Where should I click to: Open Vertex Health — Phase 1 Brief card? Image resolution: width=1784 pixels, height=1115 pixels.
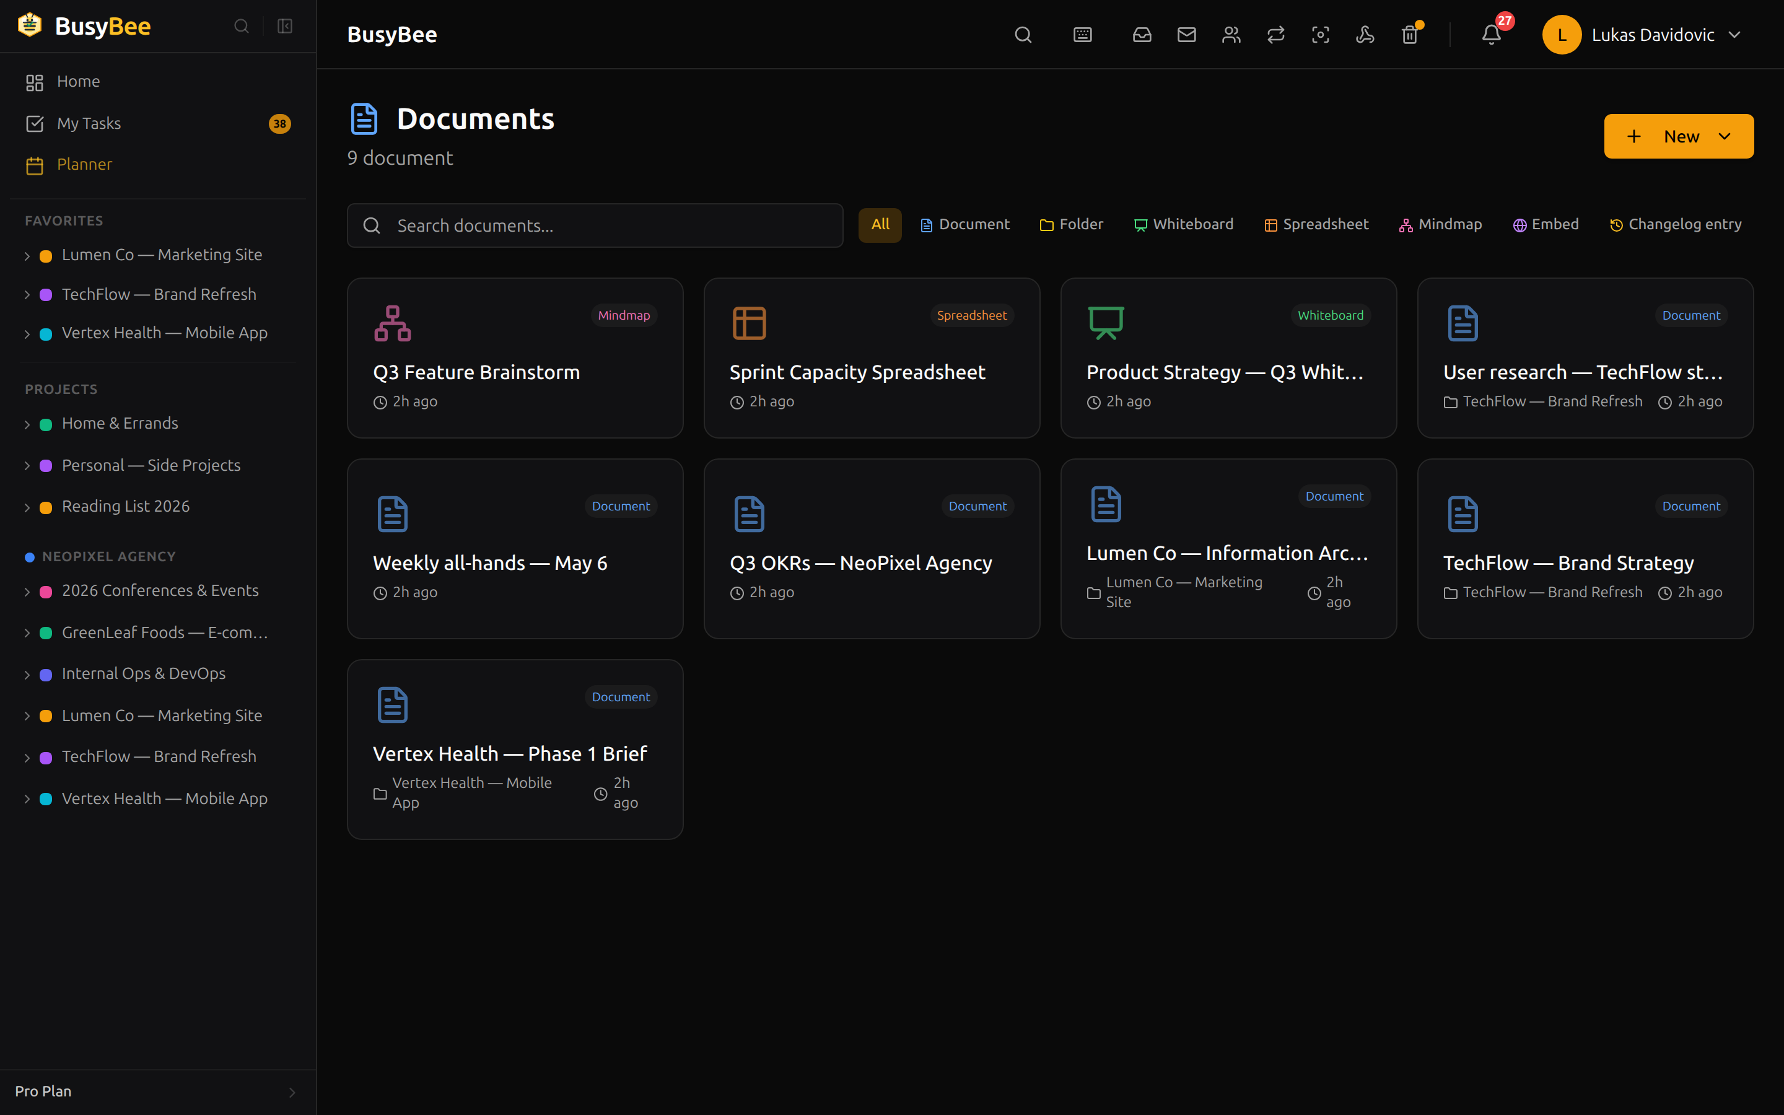click(x=515, y=750)
